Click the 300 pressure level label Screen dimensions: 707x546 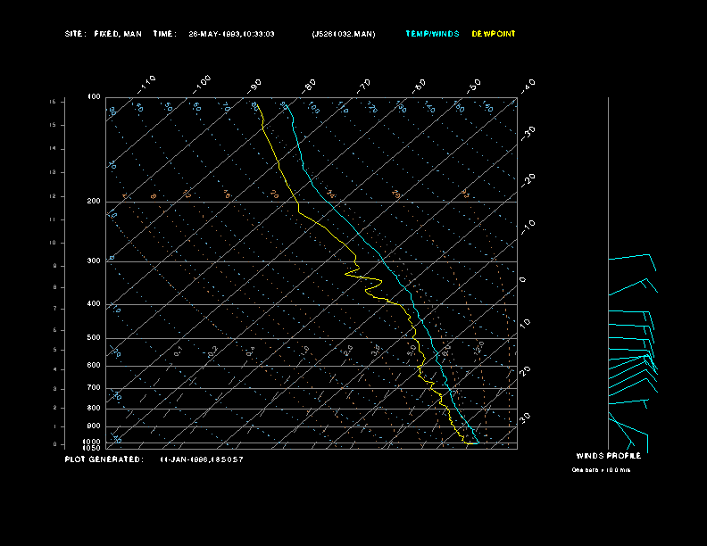tap(94, 261)
